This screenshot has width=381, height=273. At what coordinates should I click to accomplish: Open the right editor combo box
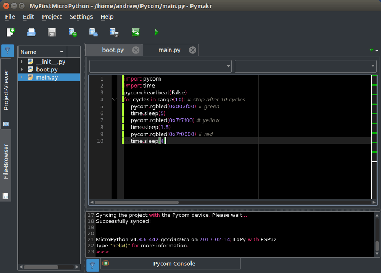coord(305,66)
